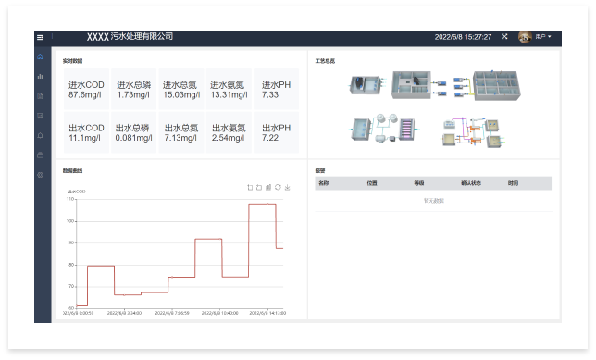Toggle the hamburger menu in header
This screenshot has width=596, height=360.
click(x=40, y=37)
